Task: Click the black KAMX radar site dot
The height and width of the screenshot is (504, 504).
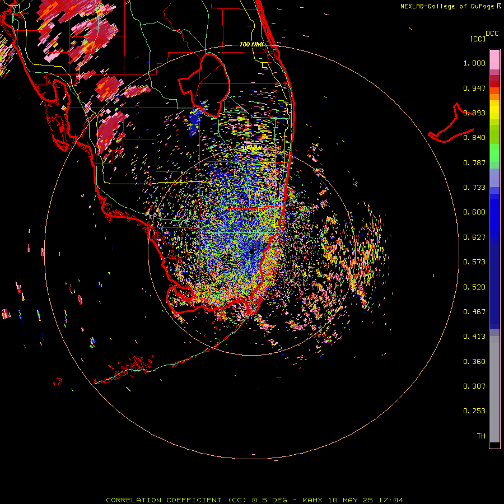Action: pyautogui.click(x=251, y=251)
